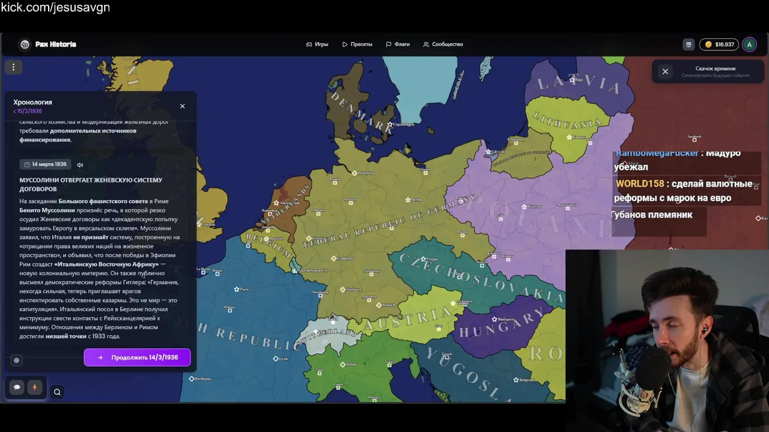Click the streamer webcam video
The height and width of the screenshot is (432, 769).
[667, 340]
